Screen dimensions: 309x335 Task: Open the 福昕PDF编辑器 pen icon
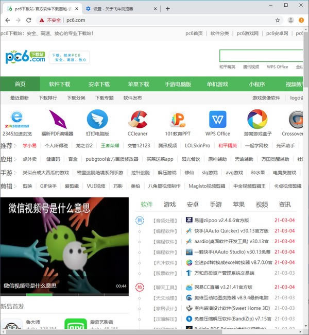[58, 119]
